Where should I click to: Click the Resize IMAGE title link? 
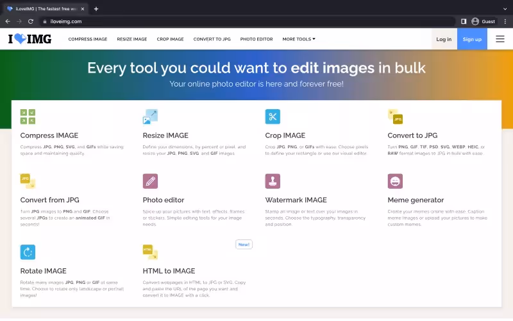(x=165, y=135)
